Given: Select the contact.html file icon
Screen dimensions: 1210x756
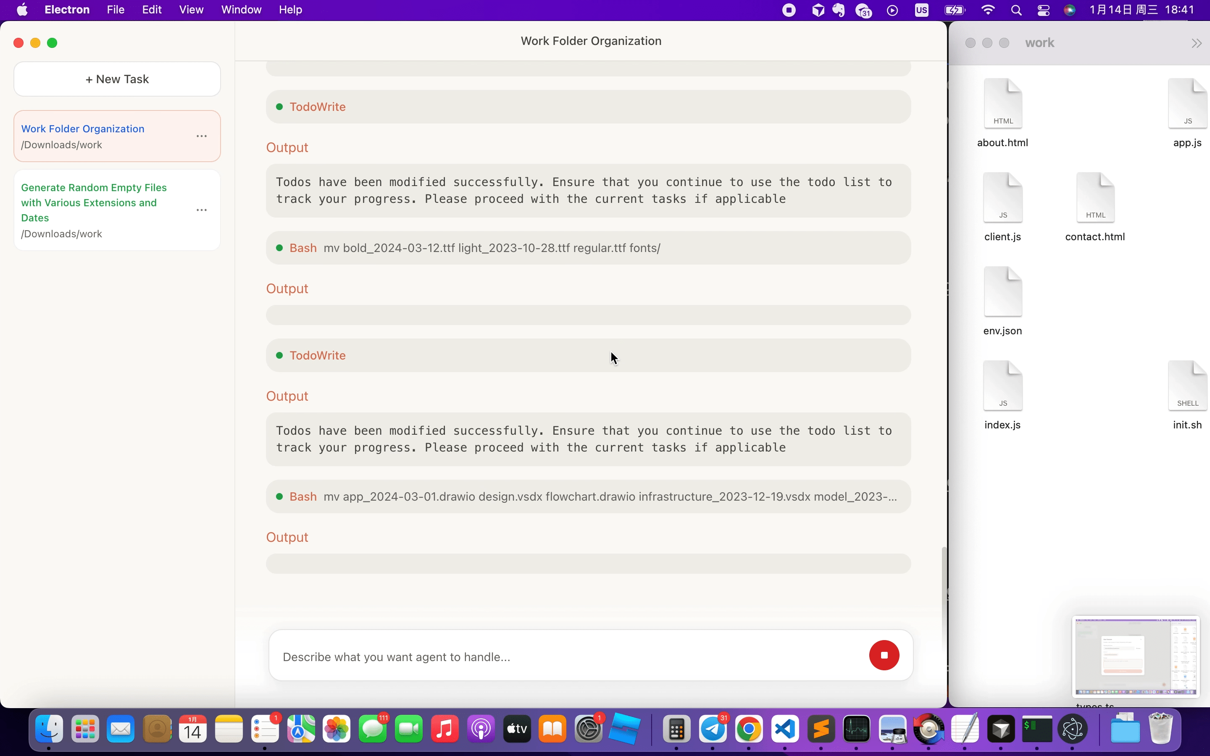Looking at the screenshot, I should tap(1095, 197).
